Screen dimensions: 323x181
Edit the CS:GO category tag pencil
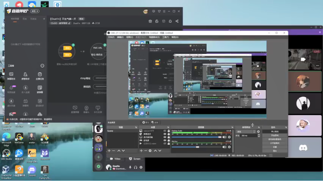click(69, 23)
